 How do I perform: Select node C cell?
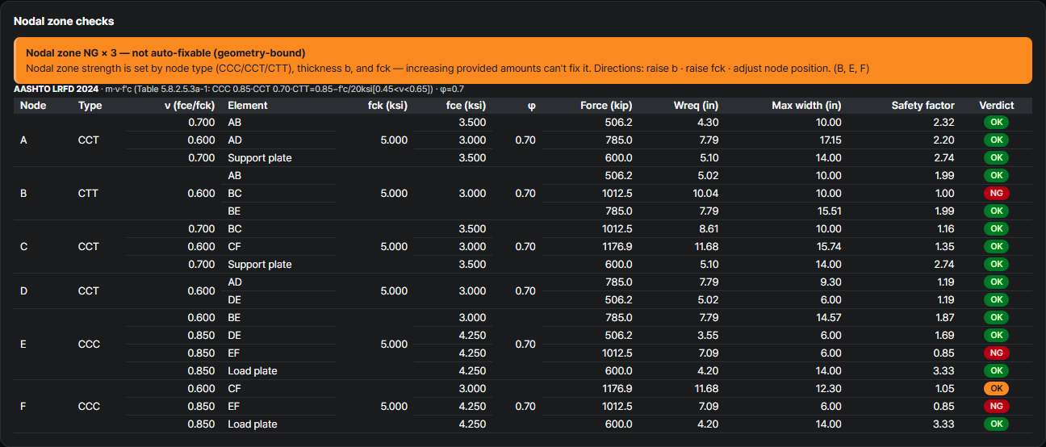[x=23, y=247]
